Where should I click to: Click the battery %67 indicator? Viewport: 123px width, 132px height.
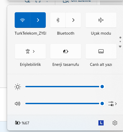pyautogui.click(x=22, y=123)
